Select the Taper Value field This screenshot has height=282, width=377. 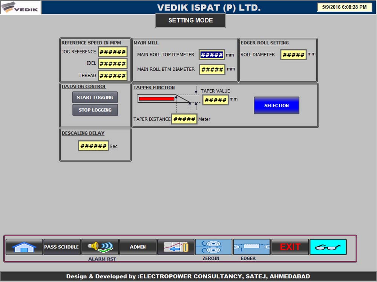point(215,100)
